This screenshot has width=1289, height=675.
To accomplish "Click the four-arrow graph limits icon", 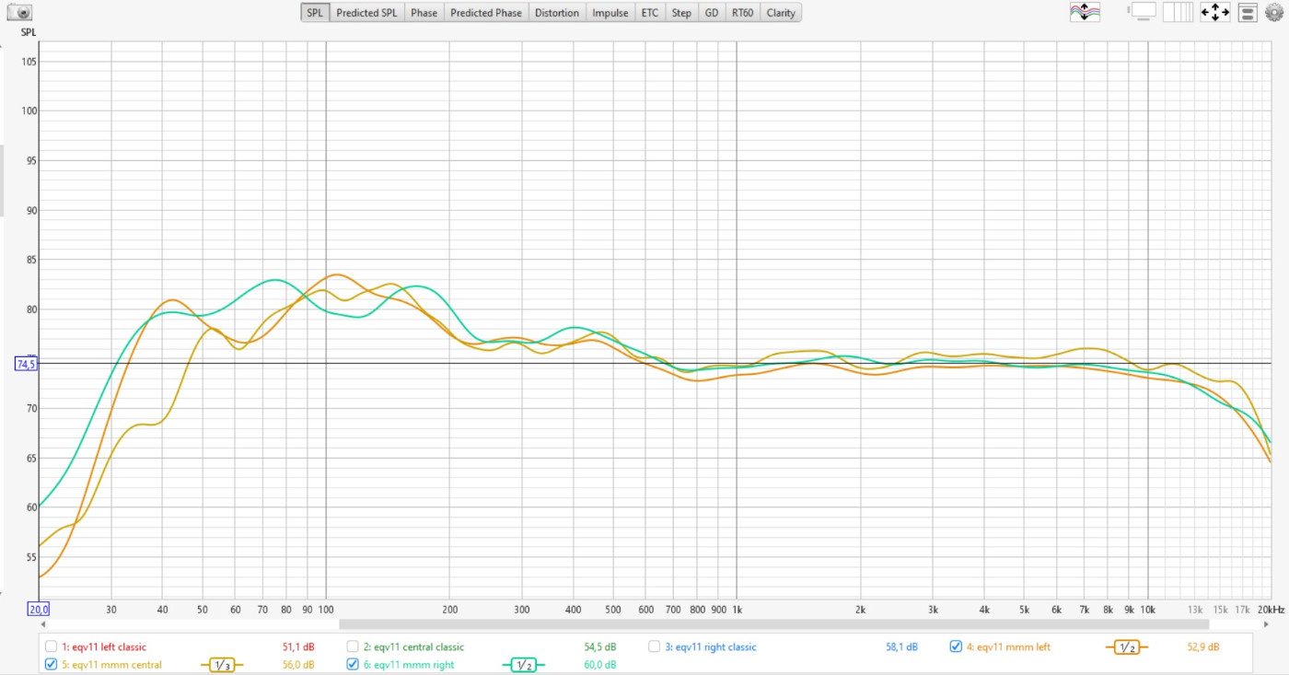I will pos(1214,13).
